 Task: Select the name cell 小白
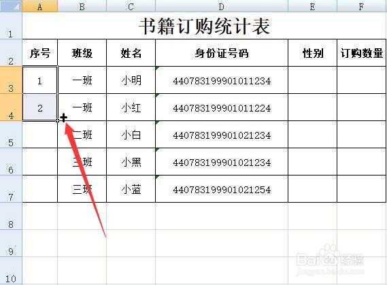click(131, 135)
